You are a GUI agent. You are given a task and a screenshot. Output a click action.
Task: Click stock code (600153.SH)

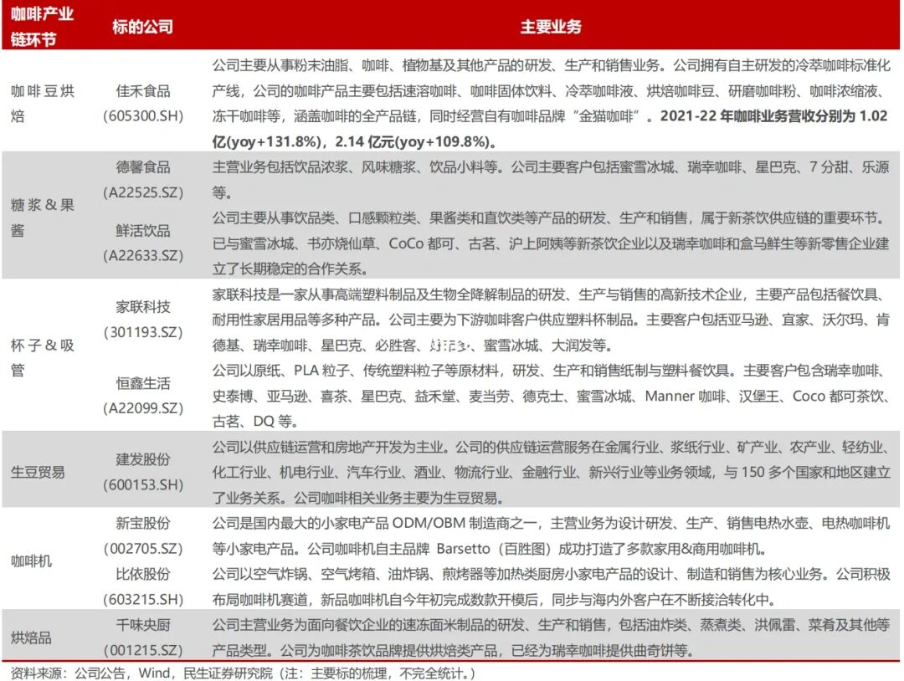click(x=143, y=484)
